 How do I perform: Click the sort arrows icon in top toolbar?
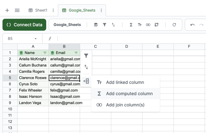tap(113, 25)
